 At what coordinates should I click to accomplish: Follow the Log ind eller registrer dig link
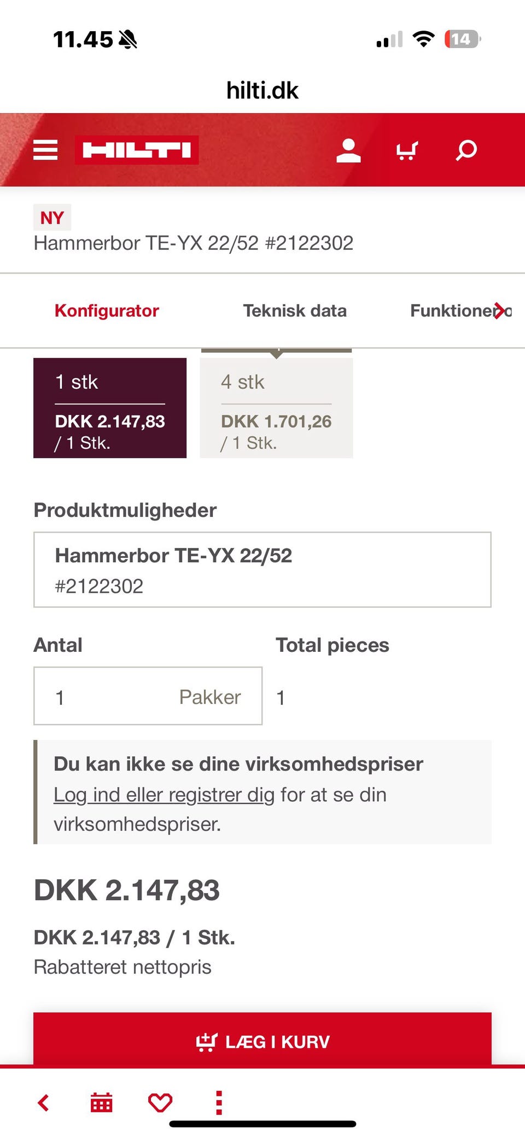[x=164, y=795]
